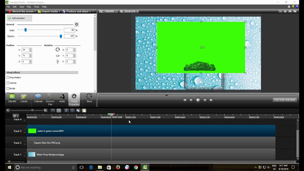Viewport: 304px width, 171px height.
Task: Click the Z rotation circular arrow icon
Action: click(58, 50)
